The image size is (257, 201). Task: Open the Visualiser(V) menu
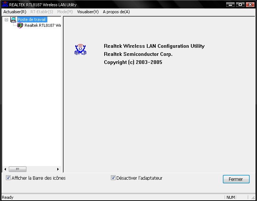coord(88,12)
